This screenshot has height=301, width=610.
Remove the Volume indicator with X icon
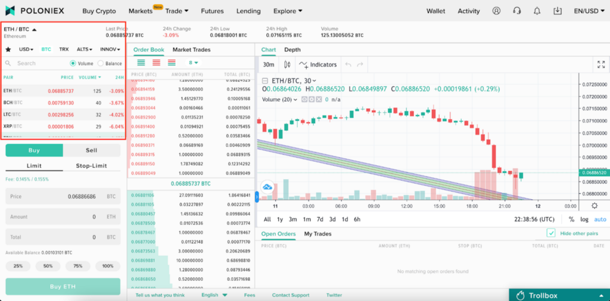coord(319,99)
